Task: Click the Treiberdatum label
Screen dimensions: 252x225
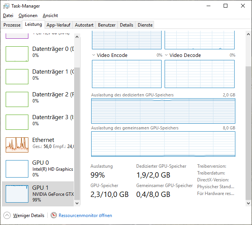Action: tap(211, 173)
